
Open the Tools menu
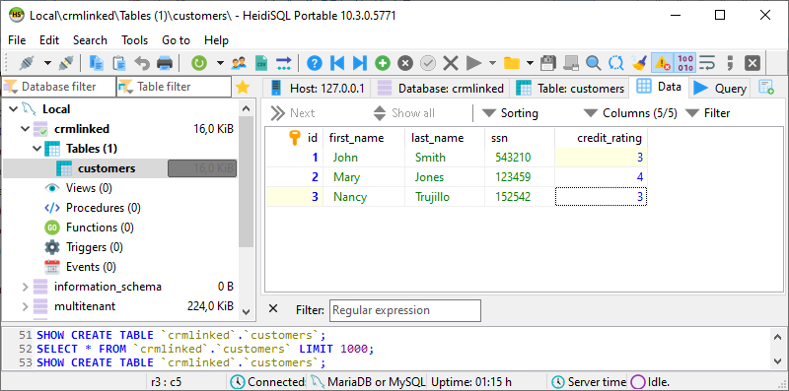point(134,40)
